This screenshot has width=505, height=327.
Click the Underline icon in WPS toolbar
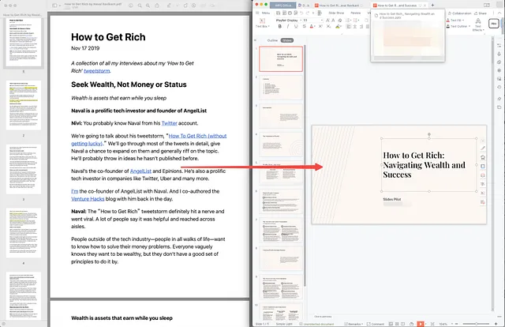click(x=296, y=26)
